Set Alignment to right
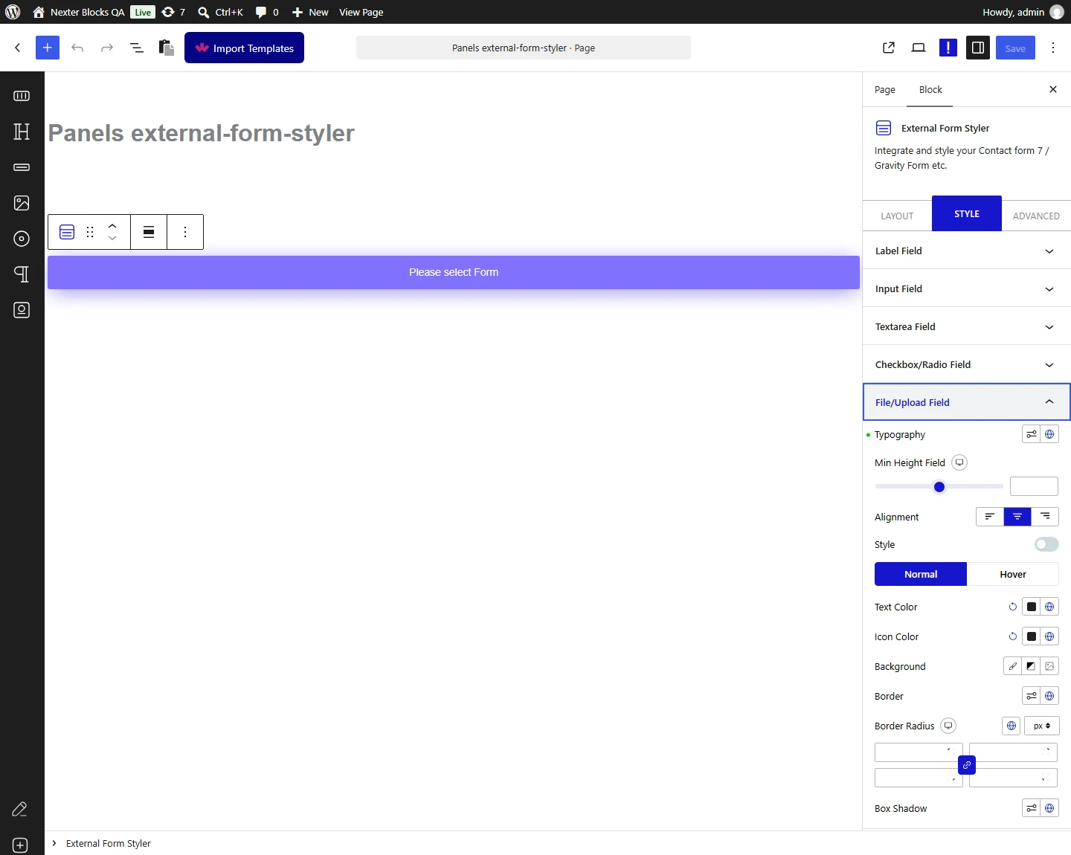The height and width of the screenshot is (855, 1071). (x=1045, y=517)
